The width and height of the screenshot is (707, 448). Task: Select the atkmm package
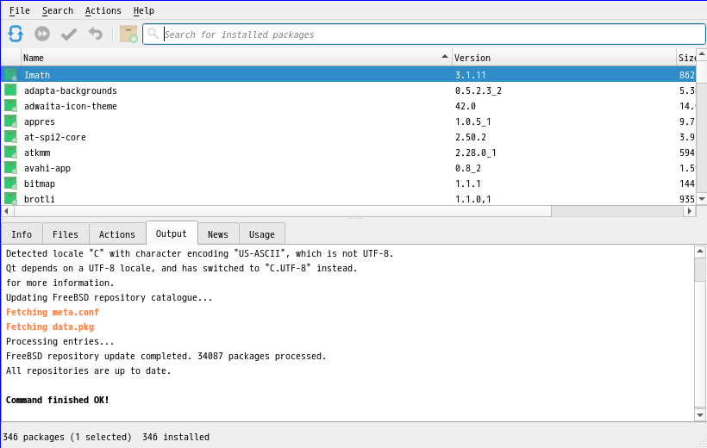(348, 152)
